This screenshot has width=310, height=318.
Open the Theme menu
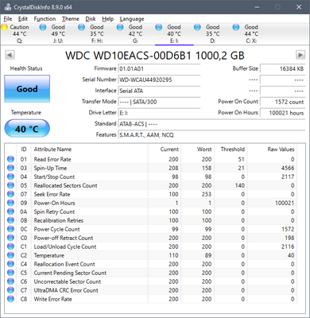[x=71, y=19]
